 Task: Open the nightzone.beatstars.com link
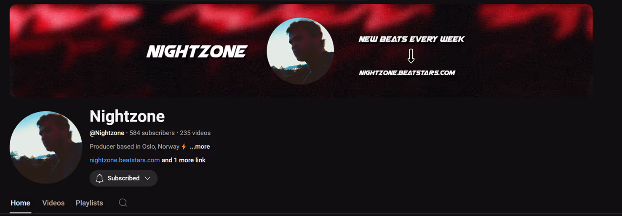point(125,160)
